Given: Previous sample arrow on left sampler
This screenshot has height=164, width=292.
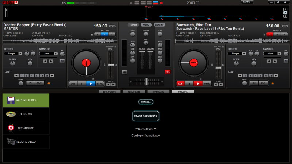Looking at the screenshot, I should tap(45, 61).
